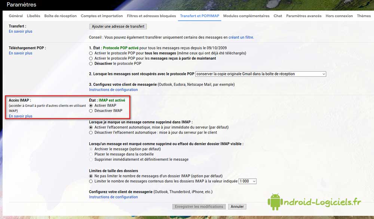
Task: Open the créant un filtre link
Action: pos(241,37)
